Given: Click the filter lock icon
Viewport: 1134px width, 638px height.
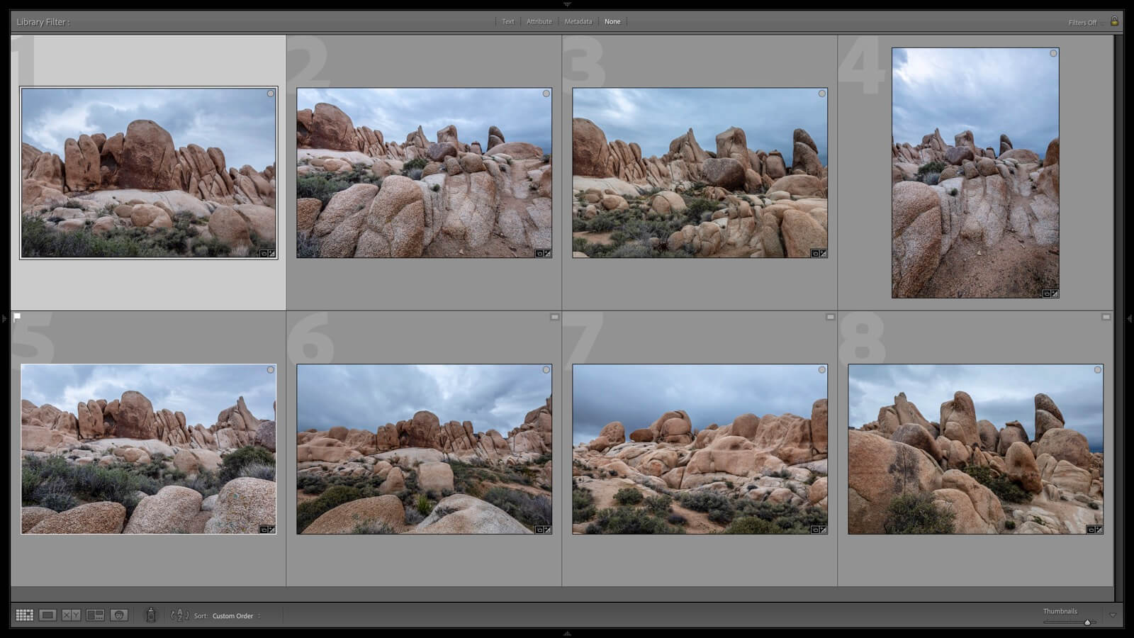Looking at the screenshot, I should (x=1114, y=21).
